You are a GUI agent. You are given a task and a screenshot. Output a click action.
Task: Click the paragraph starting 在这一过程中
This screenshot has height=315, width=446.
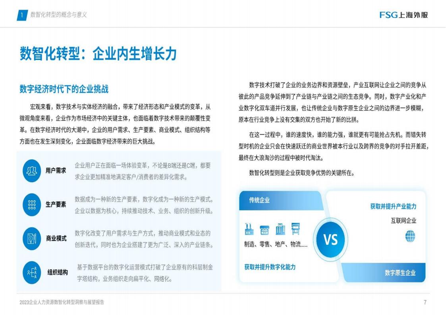click(333, 146)
